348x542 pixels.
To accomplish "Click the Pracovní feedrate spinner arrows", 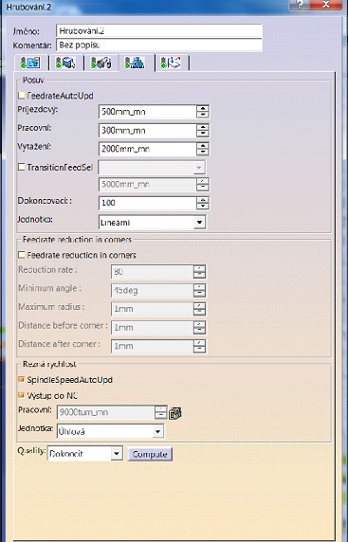I will 203,131.
